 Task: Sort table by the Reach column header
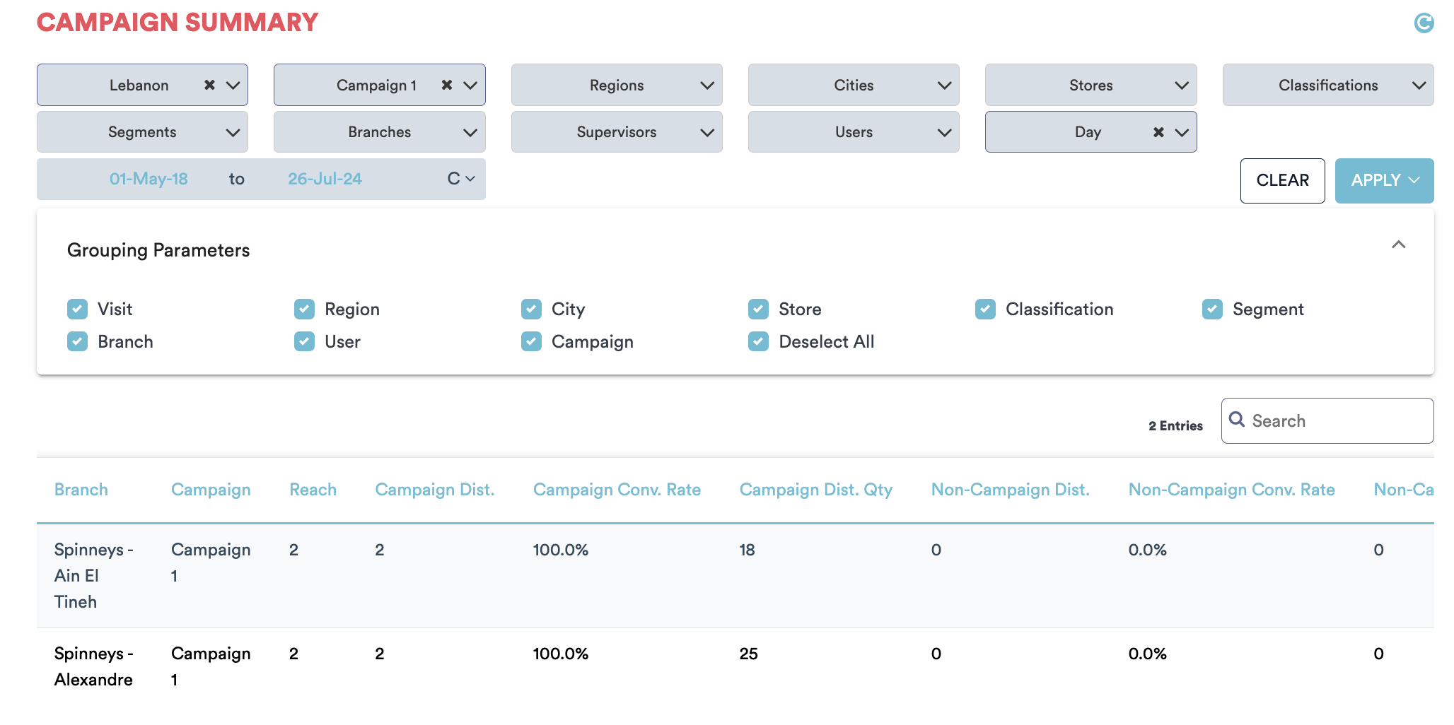pyautogui.click(x=313, y=490)
